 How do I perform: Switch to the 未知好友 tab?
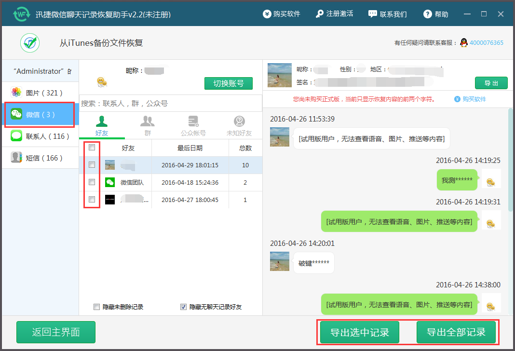coord(239,125)
